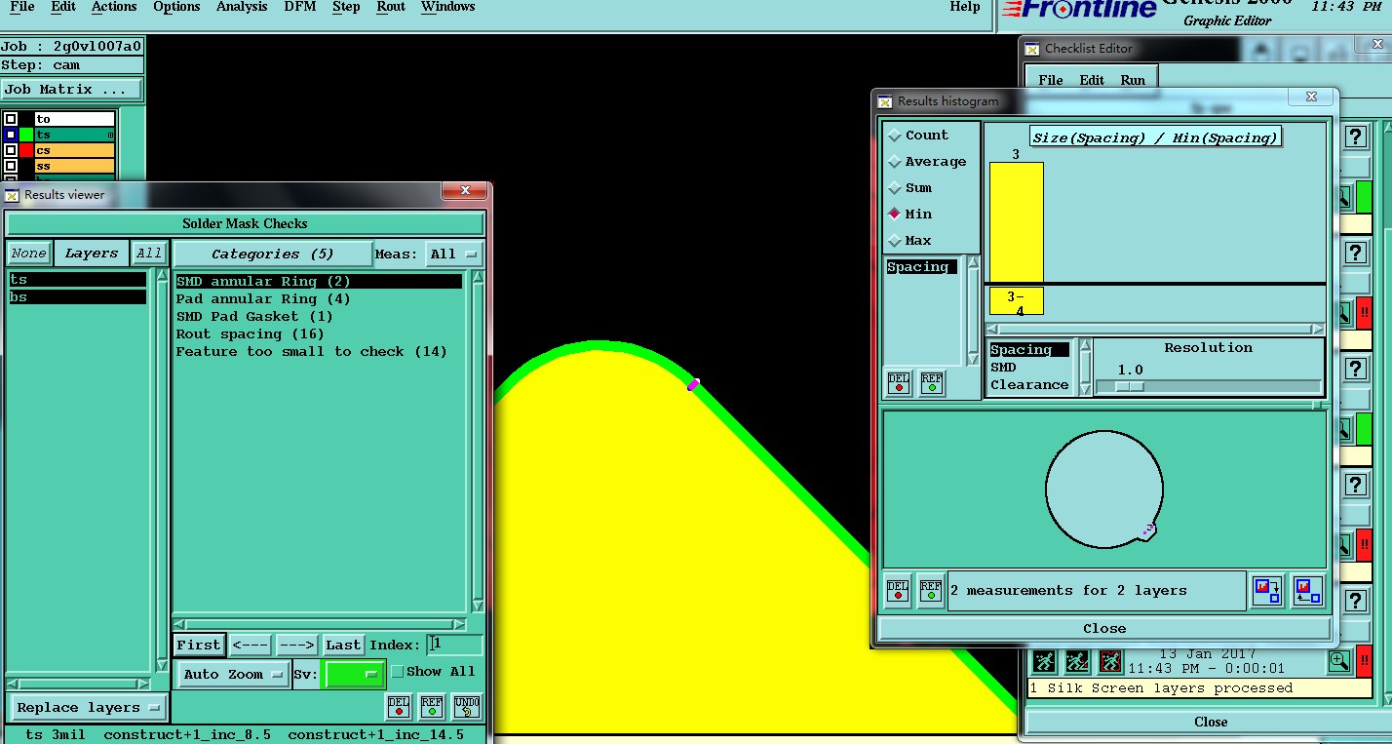Open the Edit menu in Checklist Editor

[1092, 80]
